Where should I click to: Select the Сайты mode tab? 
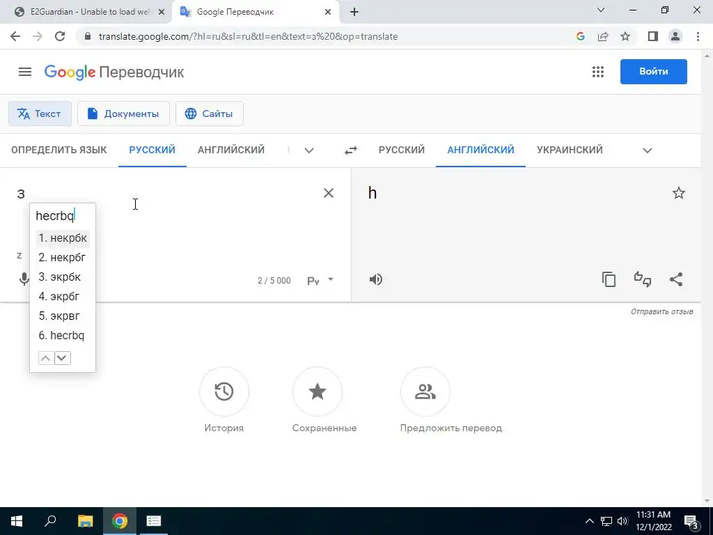[x=209, y=114]
